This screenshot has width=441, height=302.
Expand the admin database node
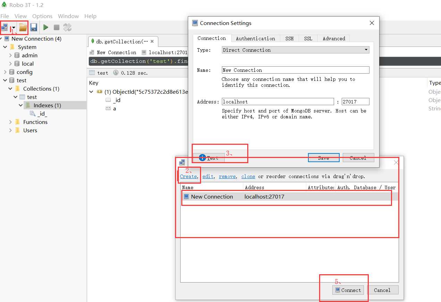10,55
